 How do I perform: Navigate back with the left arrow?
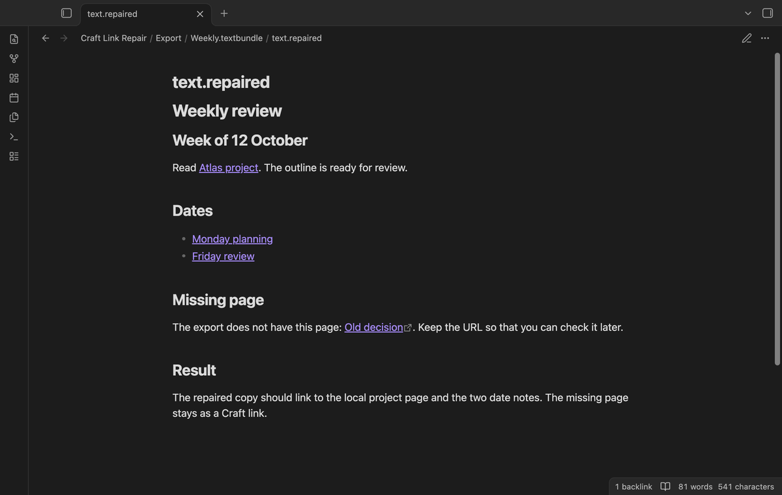click(x=46, y=38)
